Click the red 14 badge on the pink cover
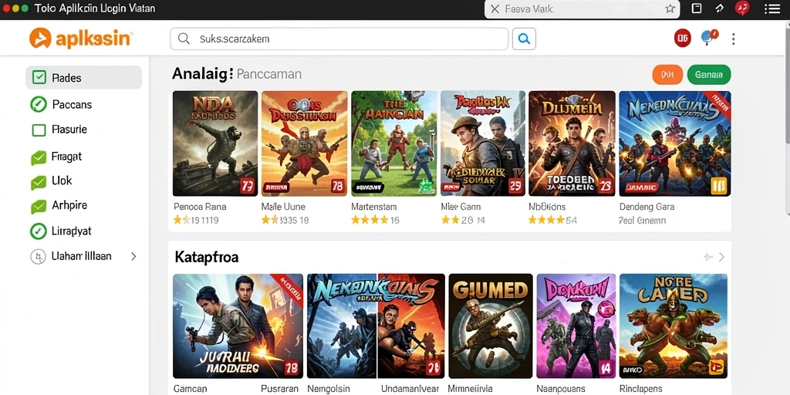Screen dimensions: 790x395 point(605,368)
